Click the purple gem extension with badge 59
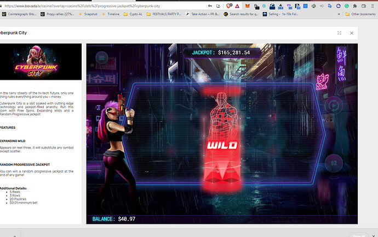Viewport: 378px width, 237px height. tap(289, 7)
